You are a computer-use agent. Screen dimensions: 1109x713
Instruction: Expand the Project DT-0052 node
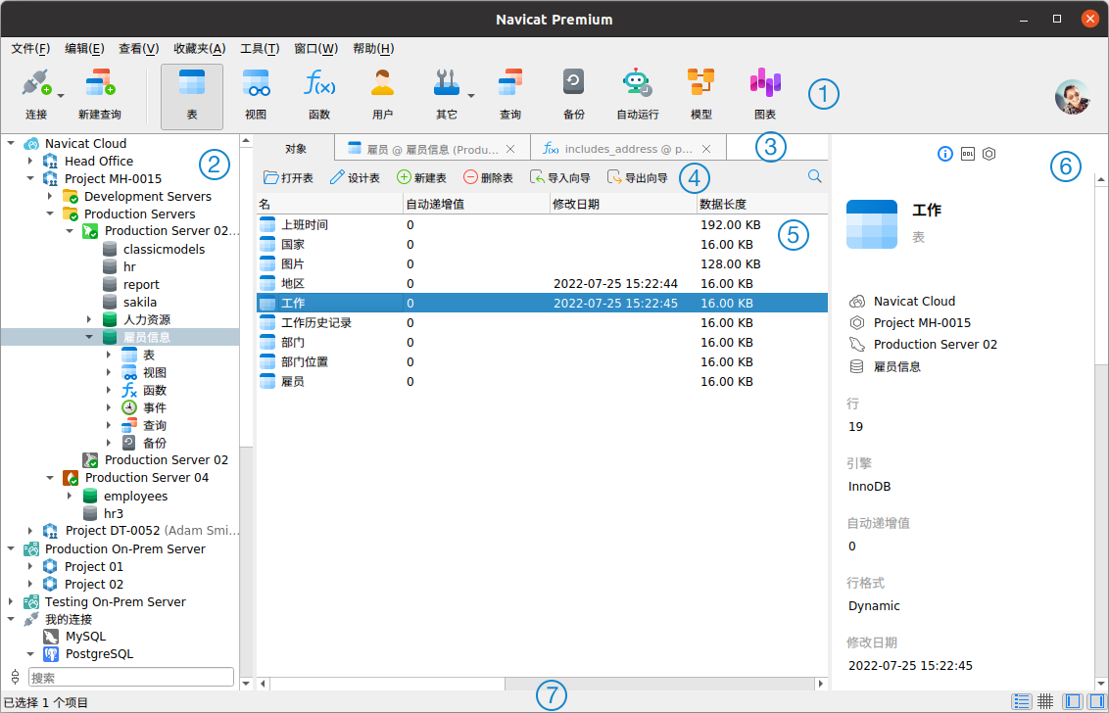30,531
